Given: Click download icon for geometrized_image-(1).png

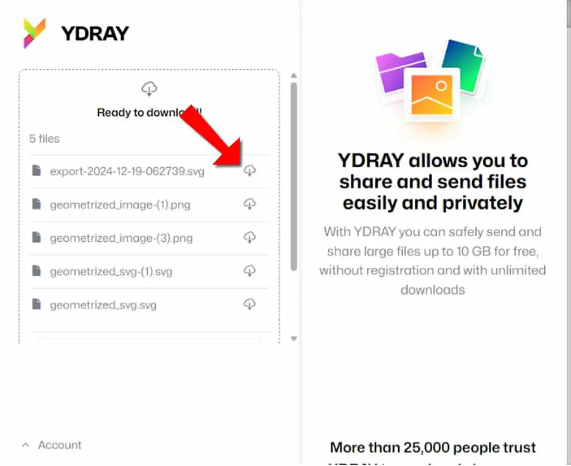Looking at the screenshot, I should (x=249, y=204).
